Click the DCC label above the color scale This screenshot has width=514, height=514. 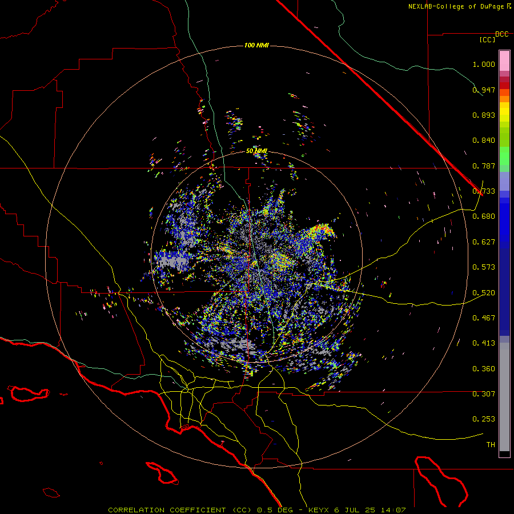502,34
